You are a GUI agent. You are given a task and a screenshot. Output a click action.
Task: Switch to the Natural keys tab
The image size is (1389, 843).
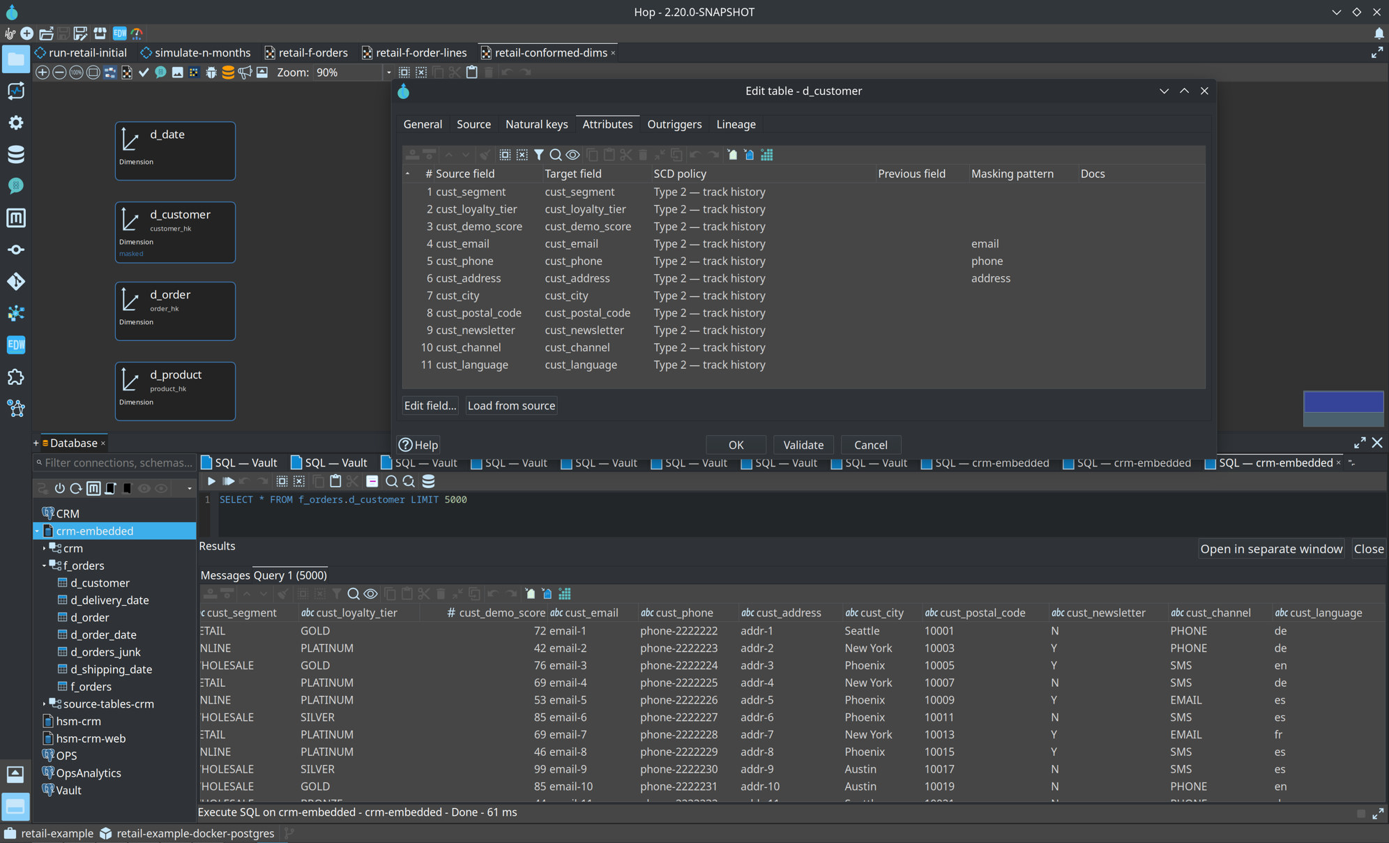coord(536,124)
